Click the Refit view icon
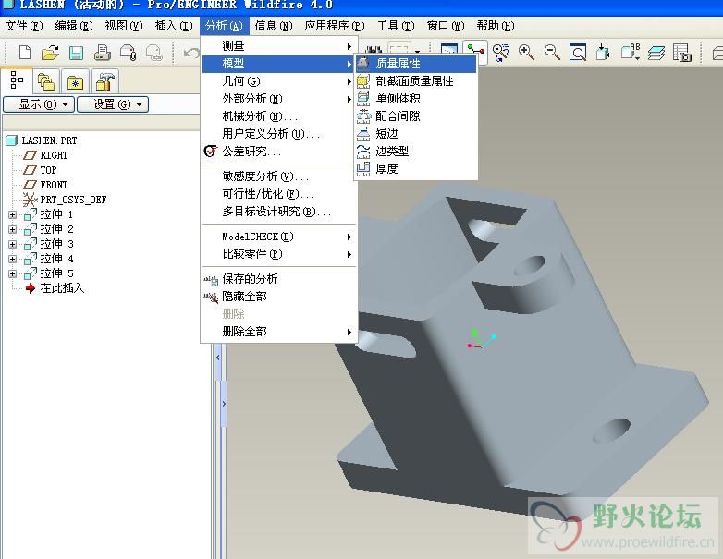Viewport: 723px width, 559px height. tap(577, 52)
